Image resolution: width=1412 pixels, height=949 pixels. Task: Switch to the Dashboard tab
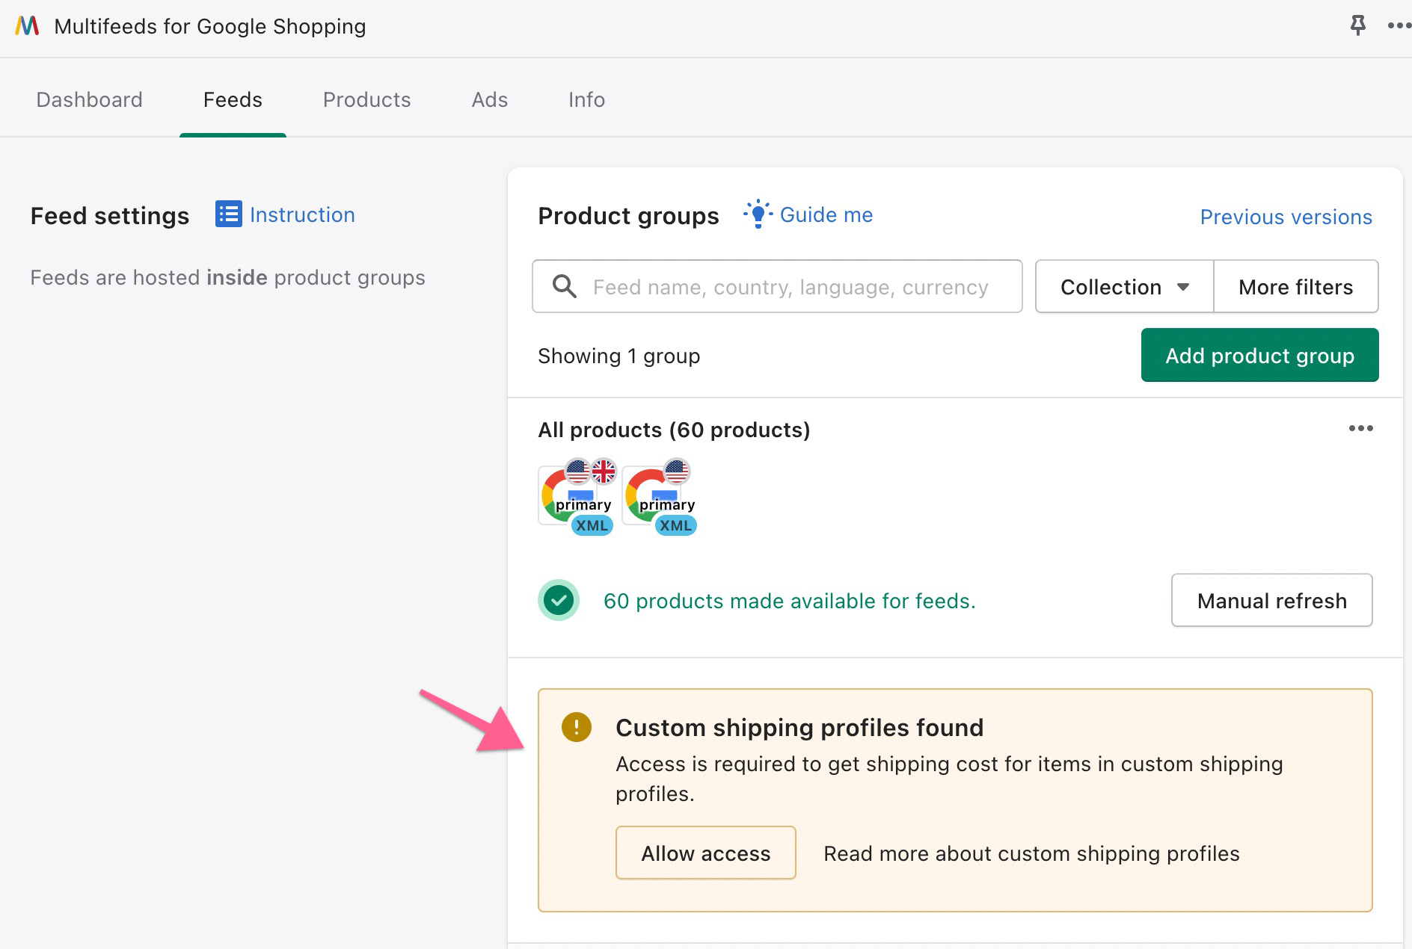89,99
